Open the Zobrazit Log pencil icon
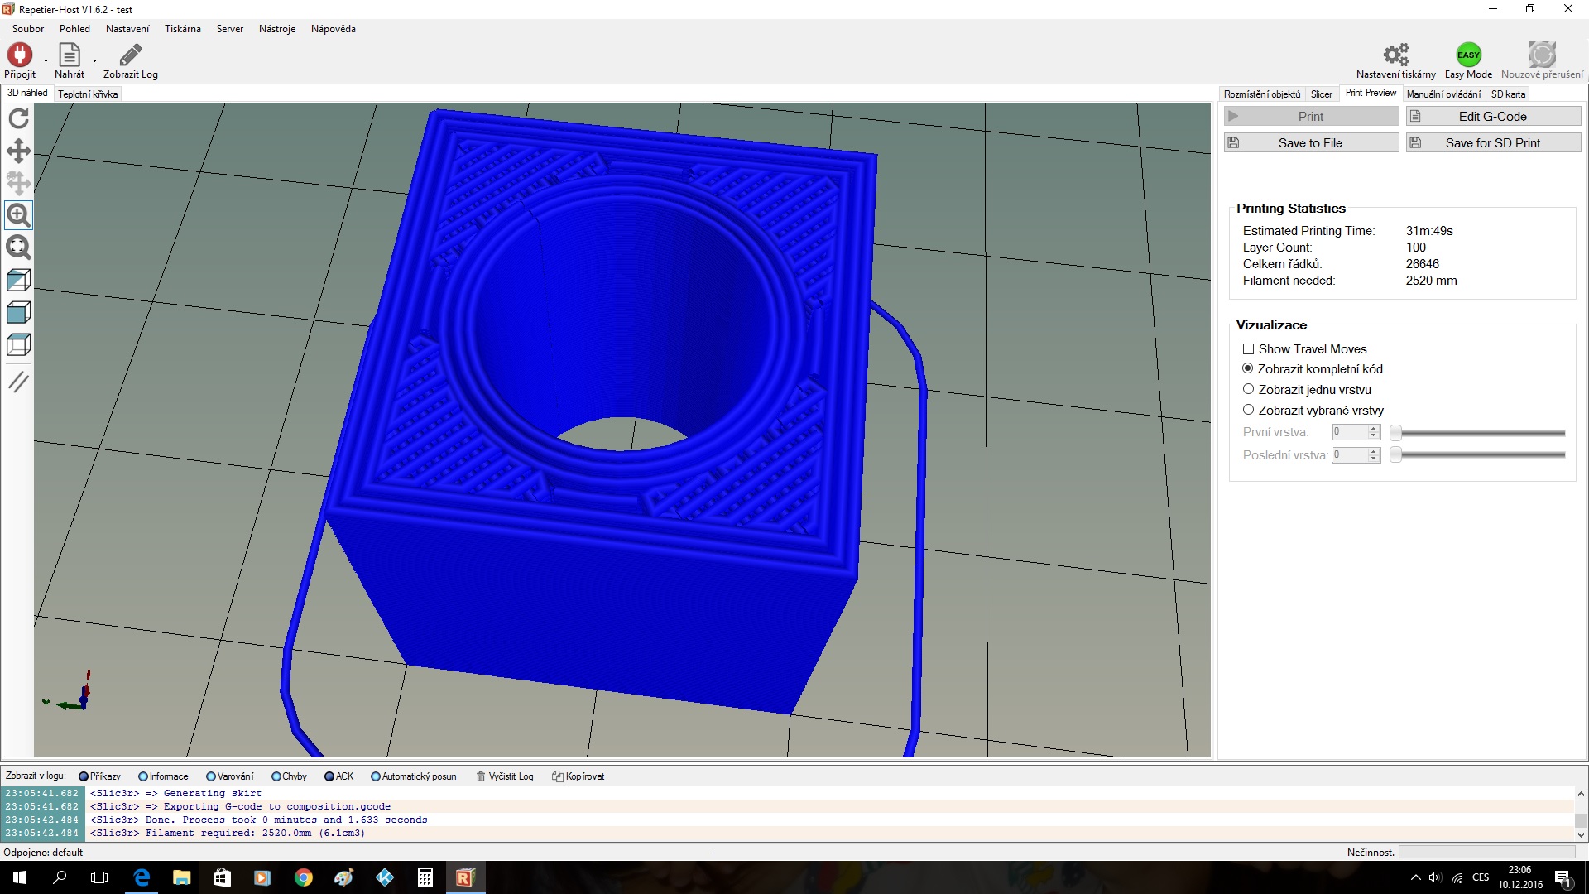The image size is (1589, 894). pos(130,55)
